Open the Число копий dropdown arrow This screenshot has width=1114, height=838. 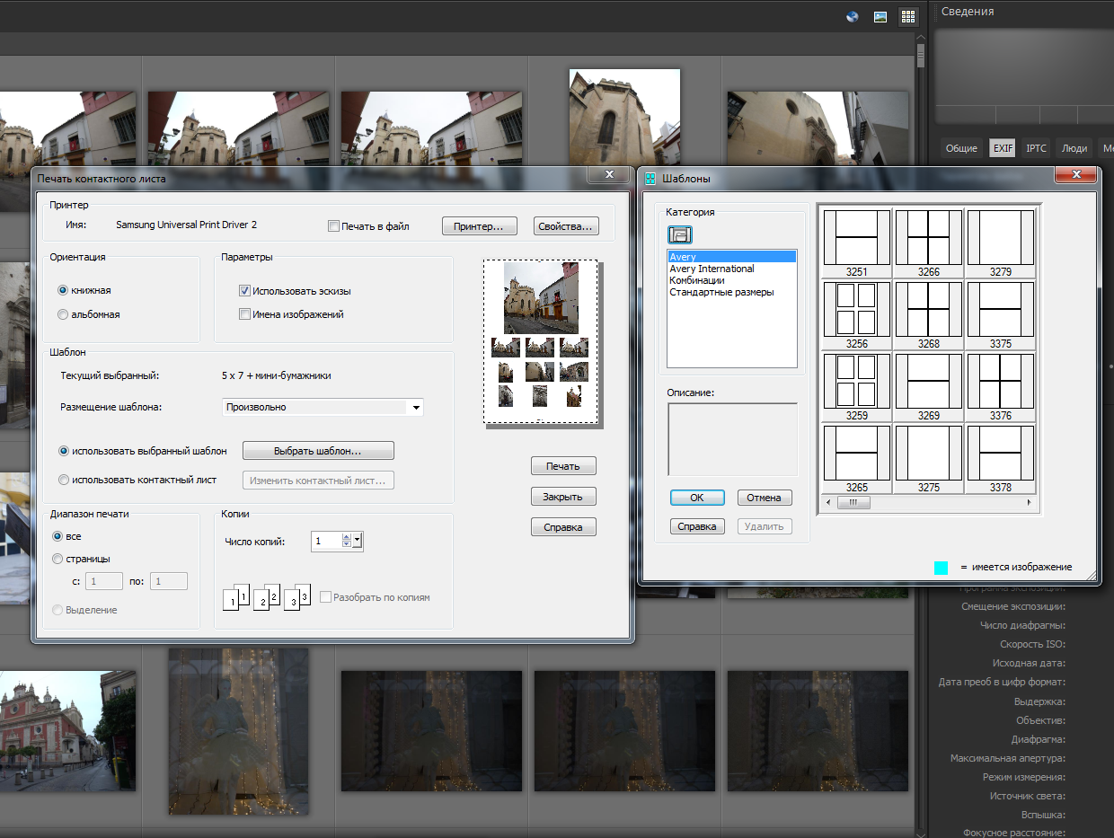click(x=357, y=541)
